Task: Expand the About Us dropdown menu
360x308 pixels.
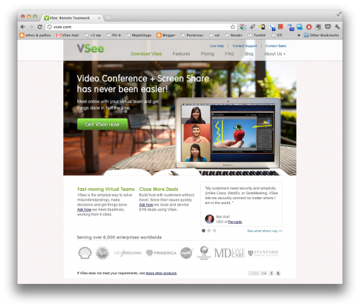Action: [275, 54]
